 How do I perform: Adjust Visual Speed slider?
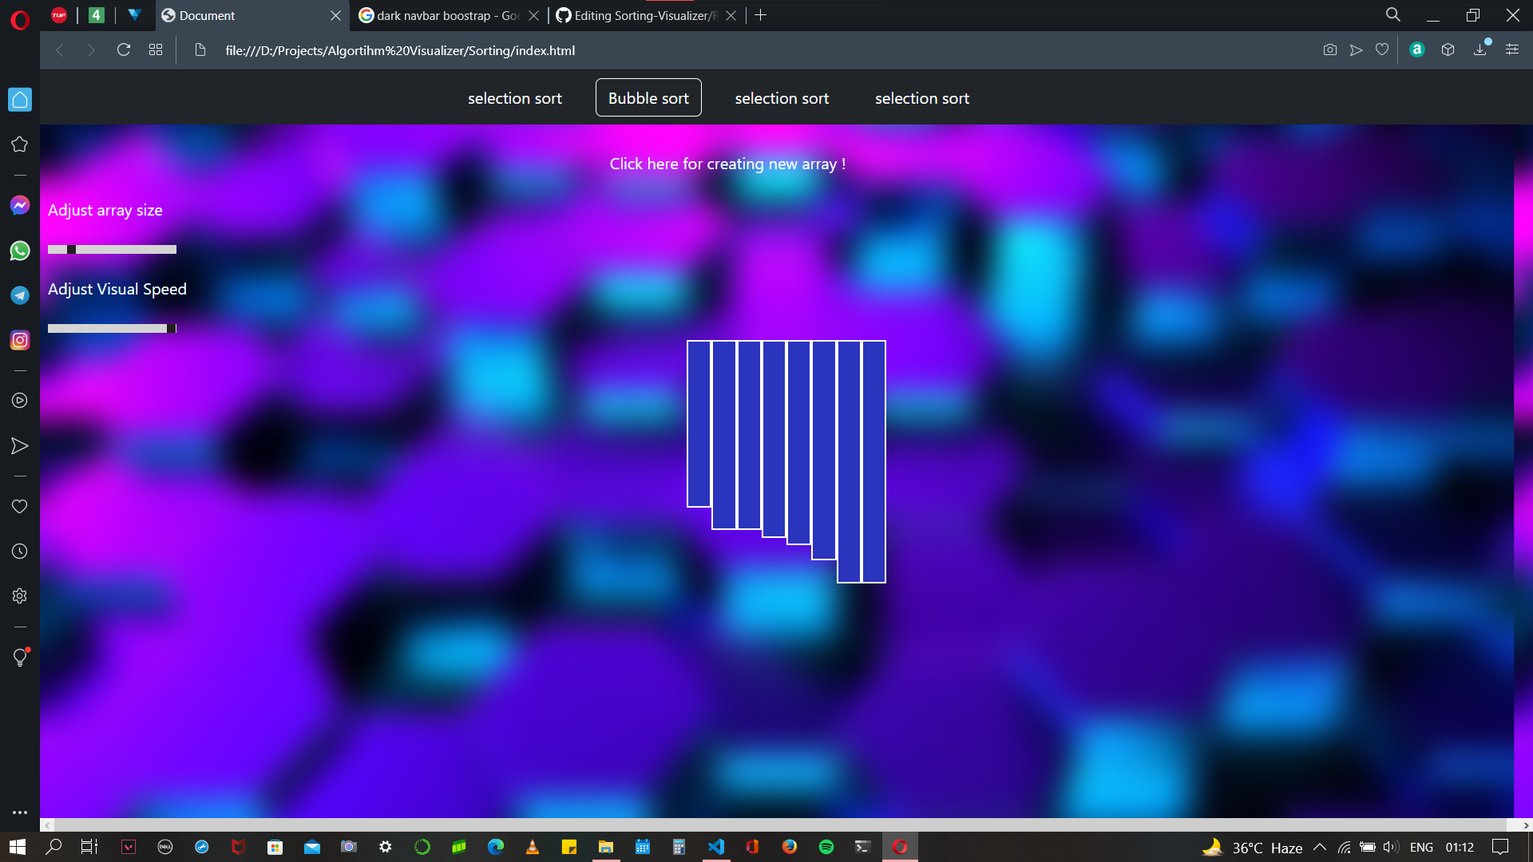click(112, 329)
